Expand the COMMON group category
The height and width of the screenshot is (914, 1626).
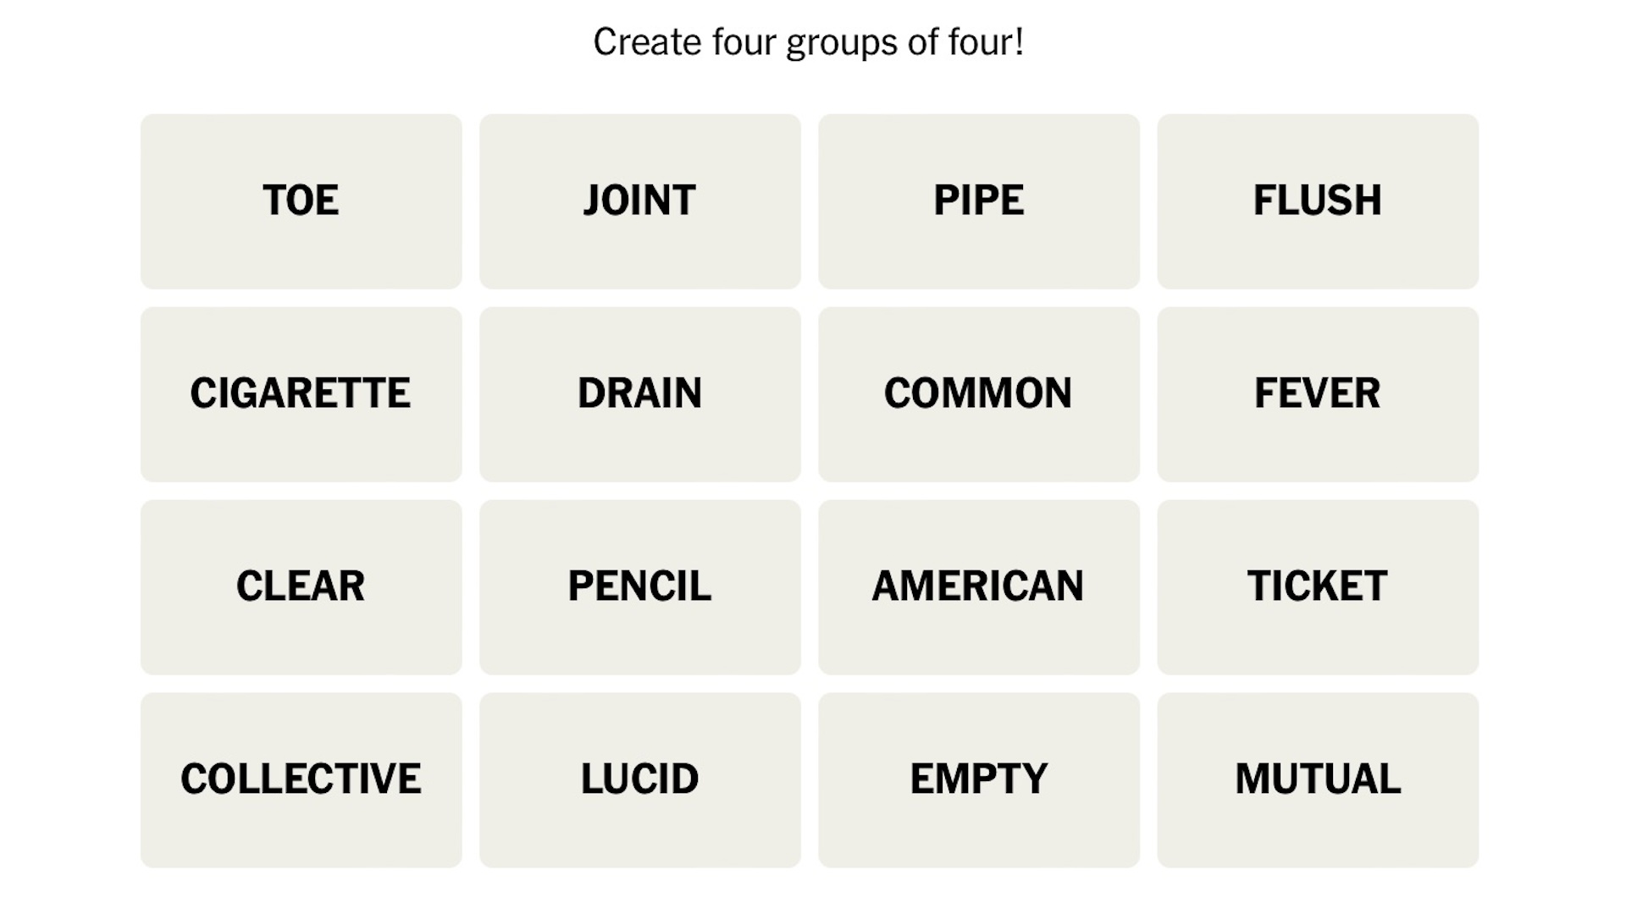978,393
